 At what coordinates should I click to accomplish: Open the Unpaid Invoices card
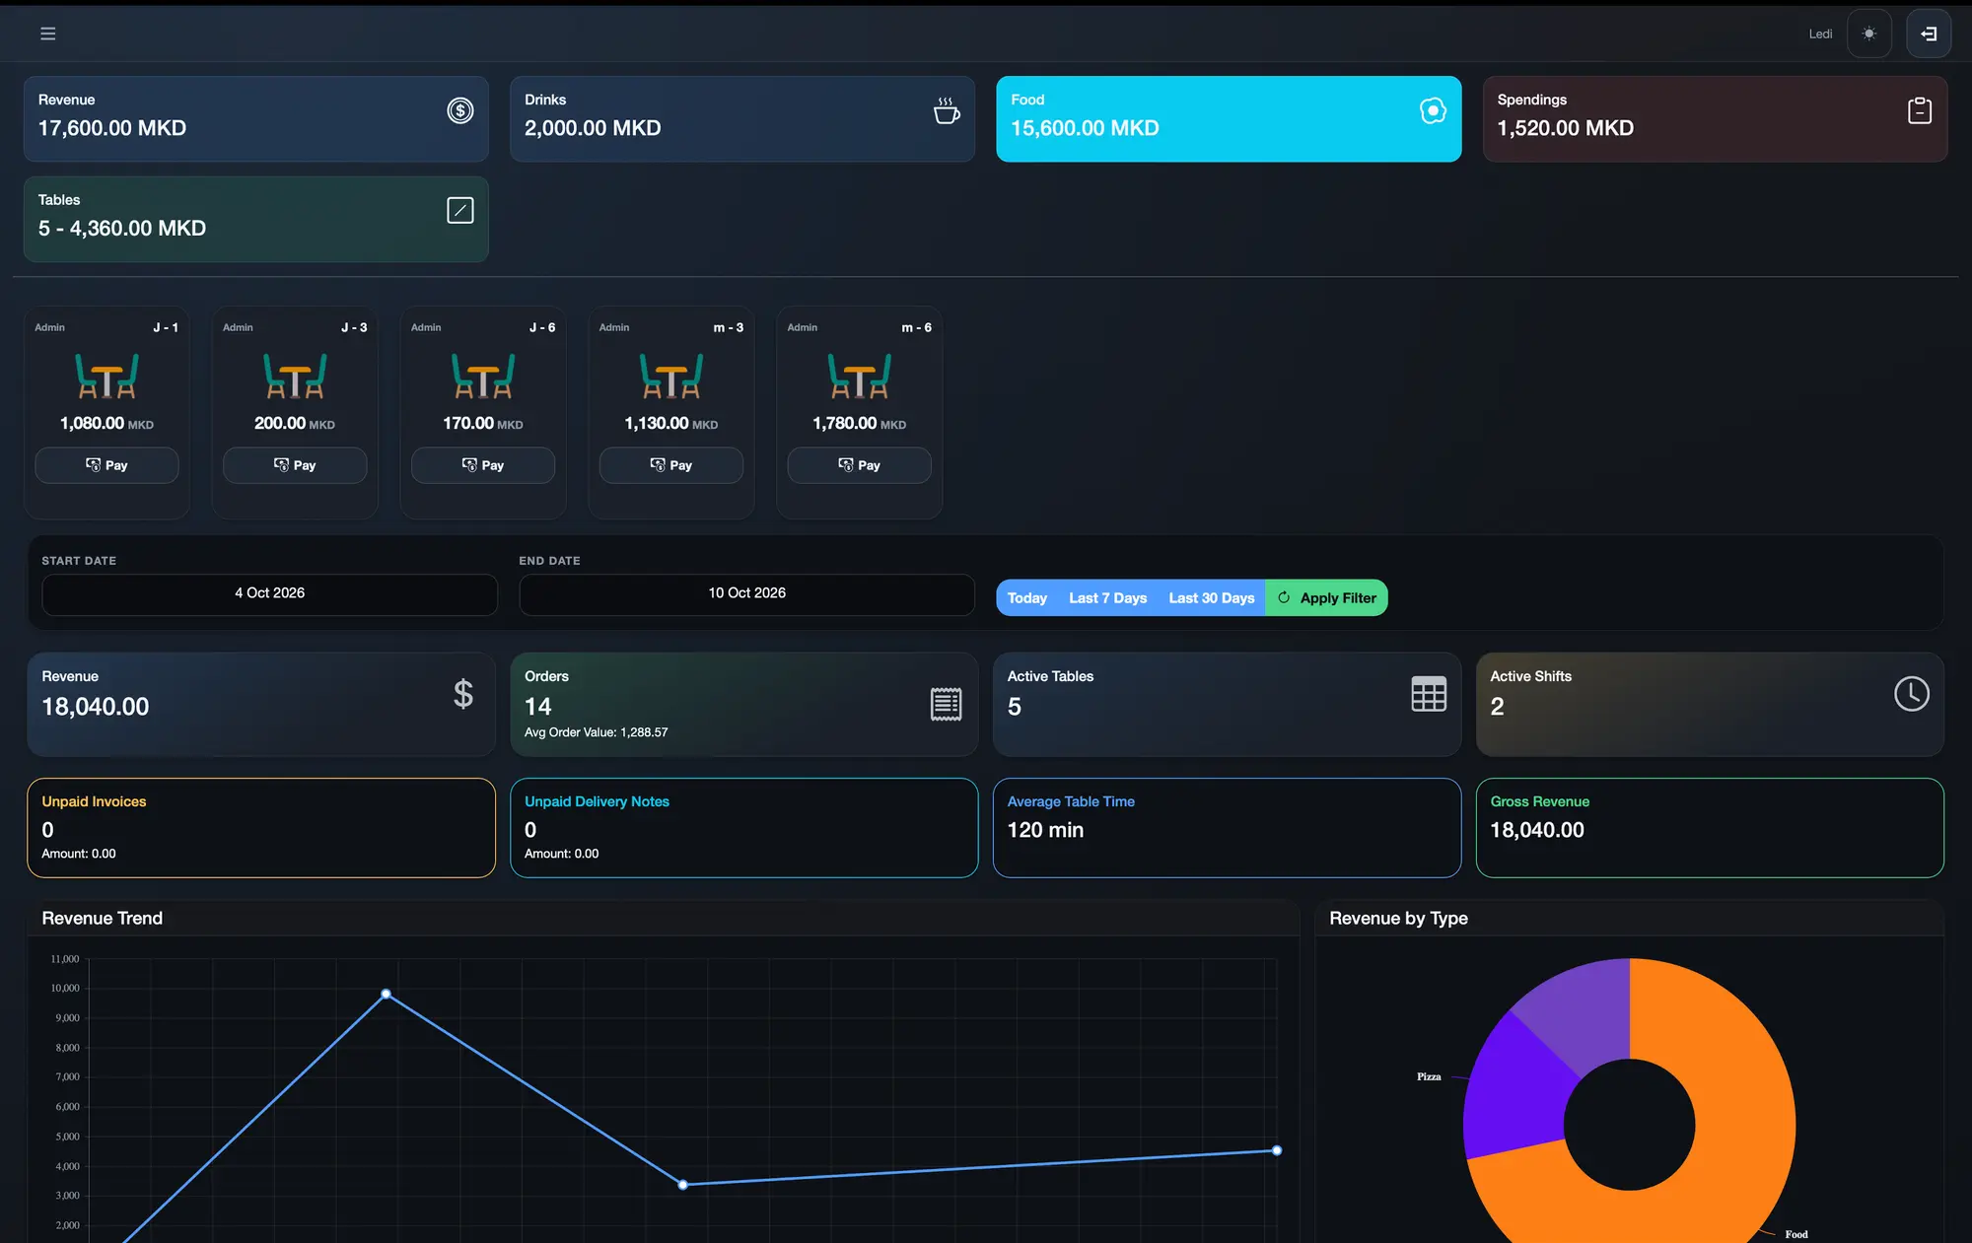tap(261, 828)
